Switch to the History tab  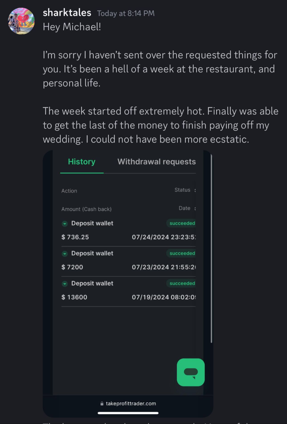click(x=82, y=162)
